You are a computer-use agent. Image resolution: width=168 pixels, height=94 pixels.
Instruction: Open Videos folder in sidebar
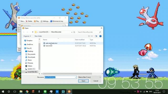point(29,66)
